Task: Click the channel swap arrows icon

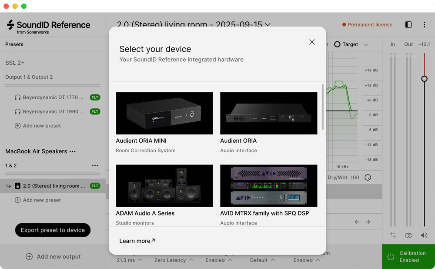Action: [x=393, y=235]
